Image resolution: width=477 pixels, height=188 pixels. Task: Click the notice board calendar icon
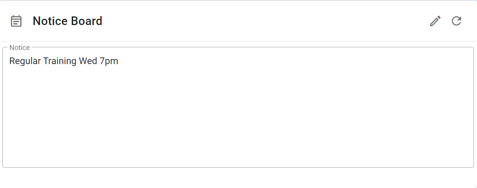16,21
